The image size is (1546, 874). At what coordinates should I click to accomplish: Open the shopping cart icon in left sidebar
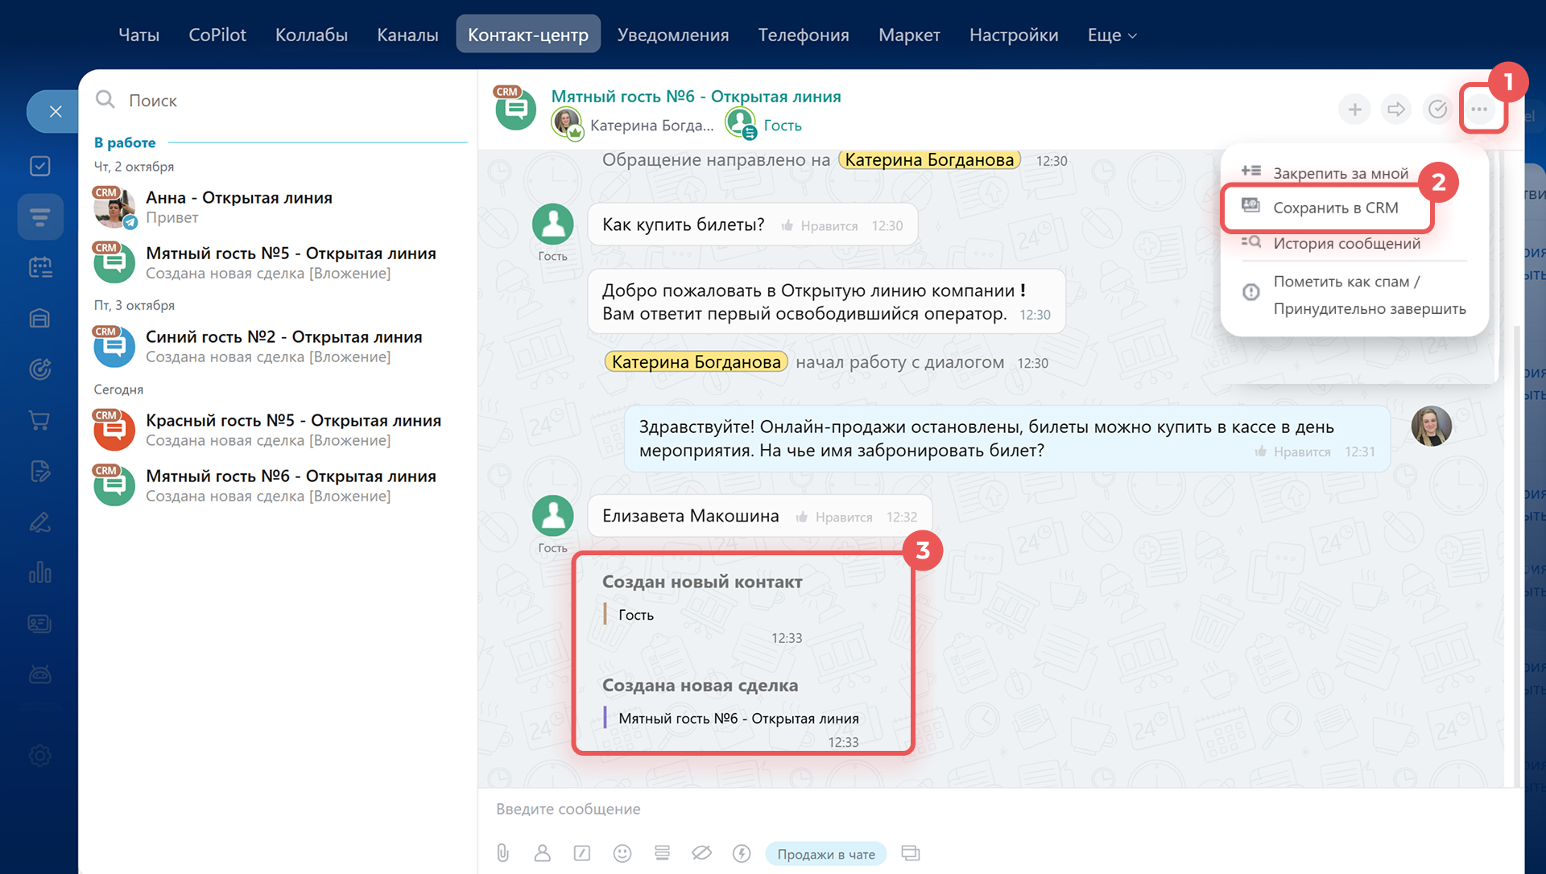click(39, 420)
